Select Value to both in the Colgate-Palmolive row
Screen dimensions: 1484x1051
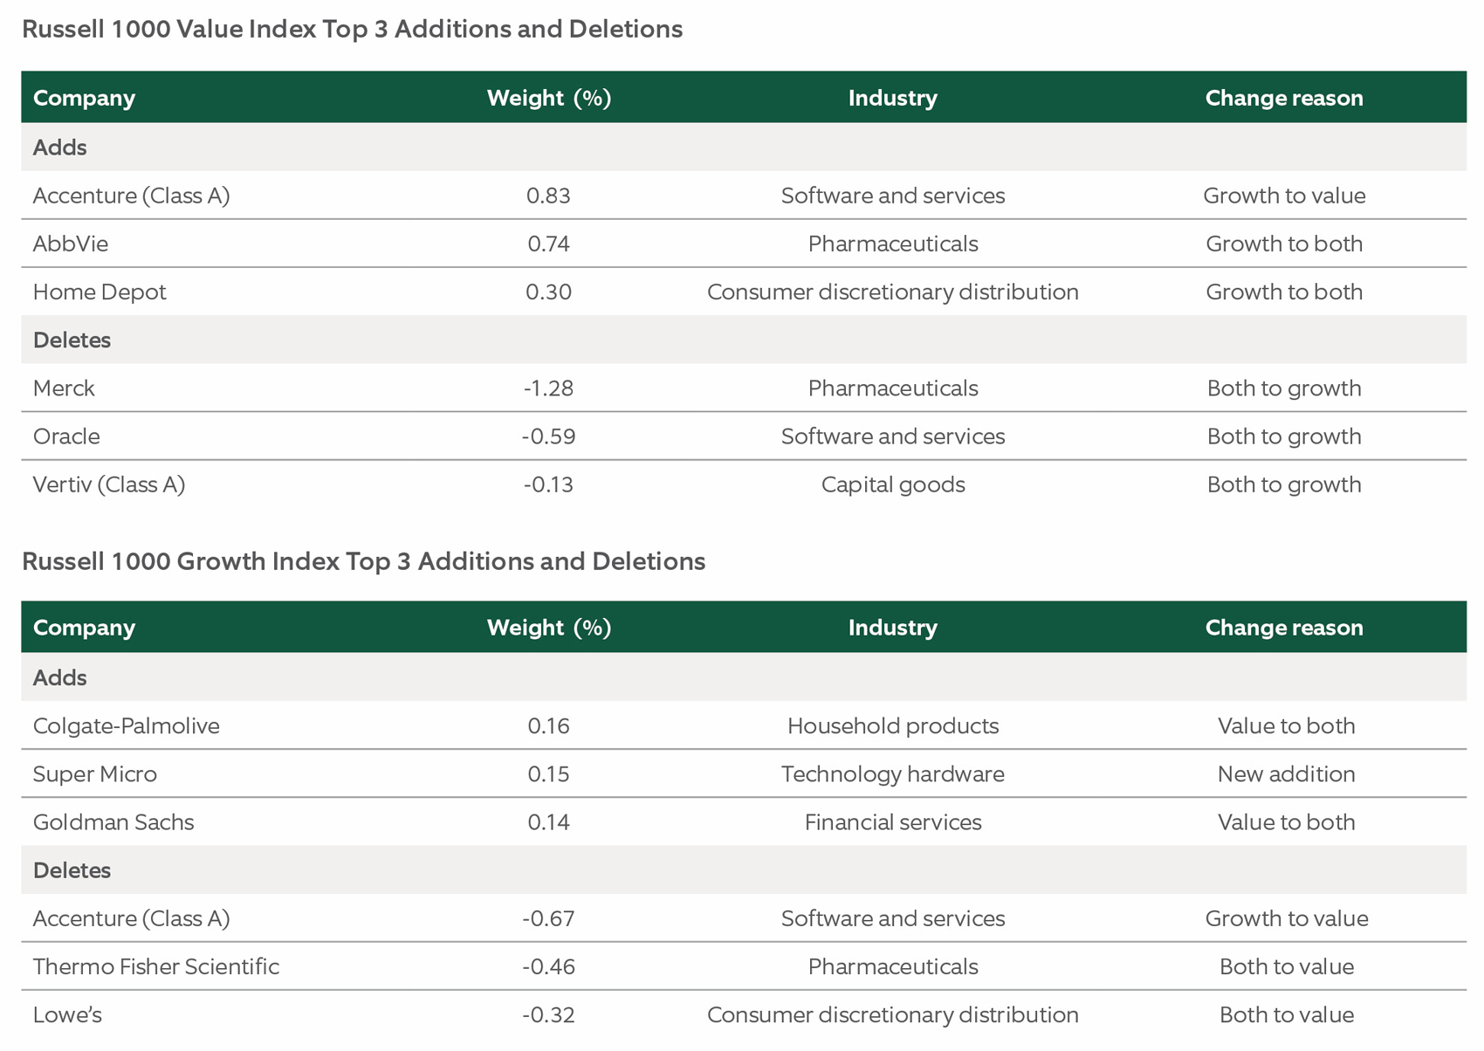[1287, 726]
